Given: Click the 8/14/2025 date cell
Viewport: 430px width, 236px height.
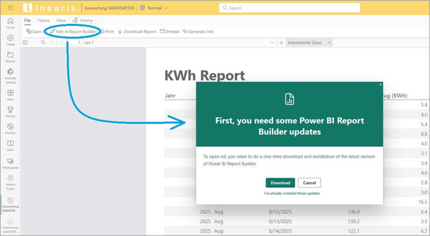Looking at the screenshot, I should [x=280, y=231].
